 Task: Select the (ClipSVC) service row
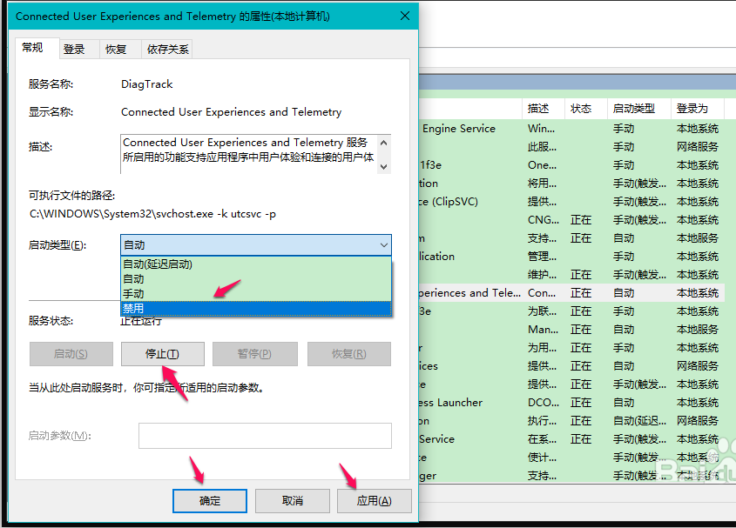[571, 202]
